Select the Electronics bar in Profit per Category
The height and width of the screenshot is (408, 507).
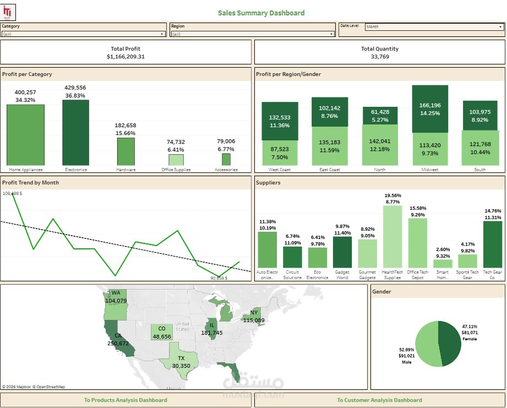tap(76, 132)
